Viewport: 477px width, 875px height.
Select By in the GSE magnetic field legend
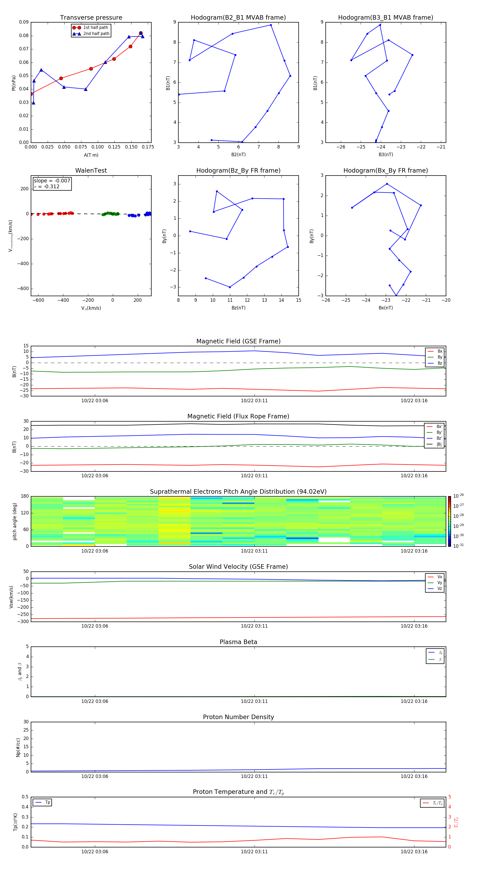pos(435,357)
